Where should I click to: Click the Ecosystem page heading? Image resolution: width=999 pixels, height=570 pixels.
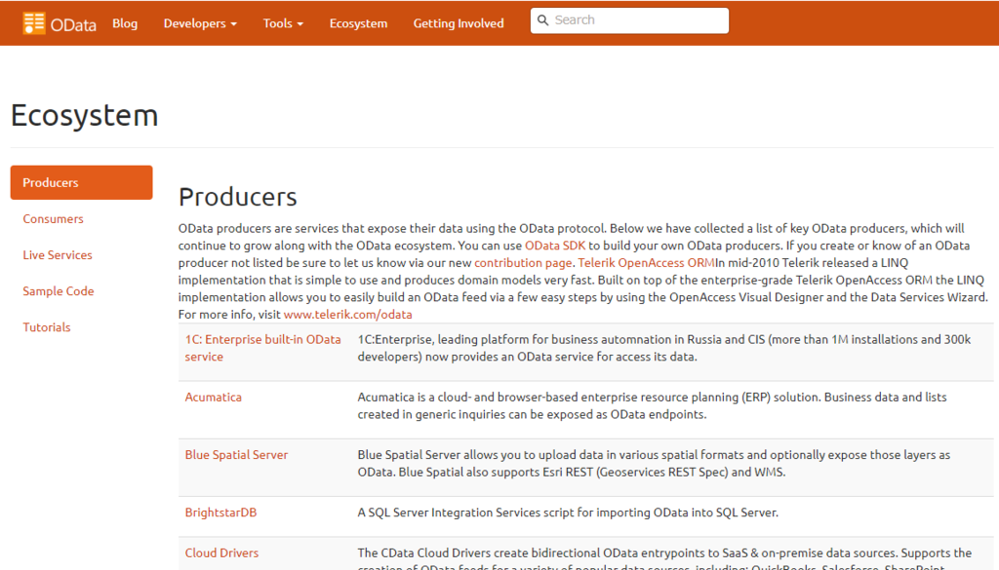pos(84,115)
